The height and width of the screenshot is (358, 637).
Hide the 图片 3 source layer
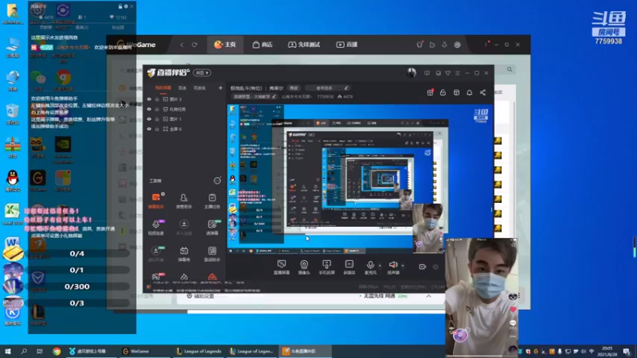[x=149, y=99]
